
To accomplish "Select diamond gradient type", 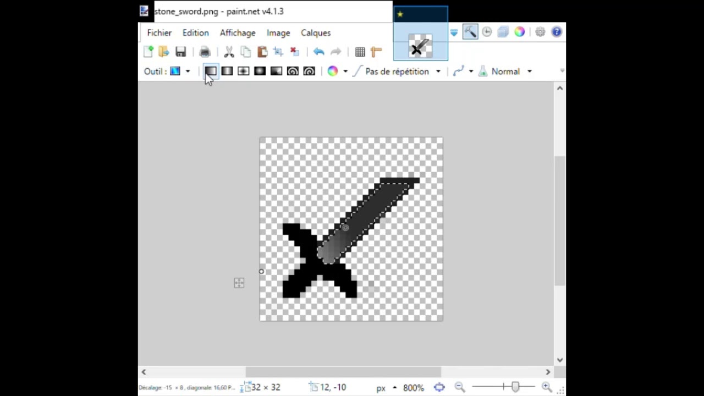I will pyautogui.click(x=244, y=71).
